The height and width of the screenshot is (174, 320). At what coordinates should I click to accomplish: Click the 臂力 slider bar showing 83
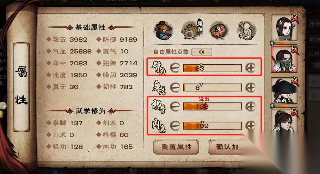click(x=212, y=68)
